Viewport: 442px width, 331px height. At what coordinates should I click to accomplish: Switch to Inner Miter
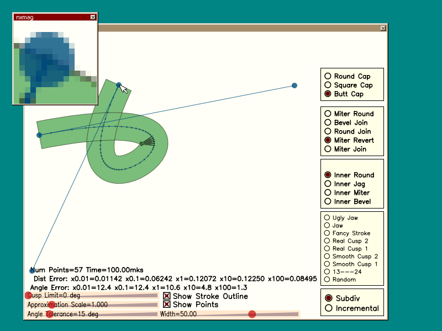tap(347, 193)
